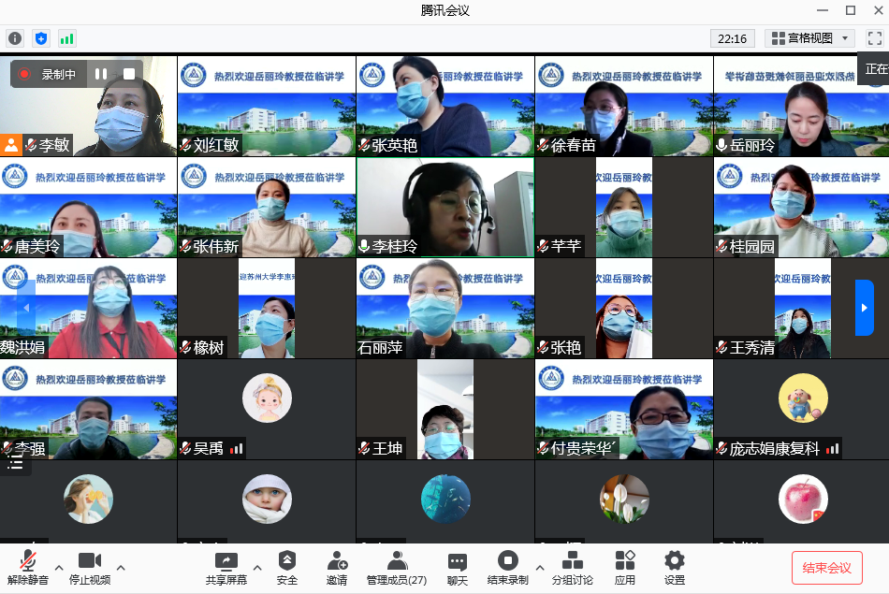Open the meeting info icon
Image resolution: width=889 pixels, height=594 pixels.
coord(14,38)
